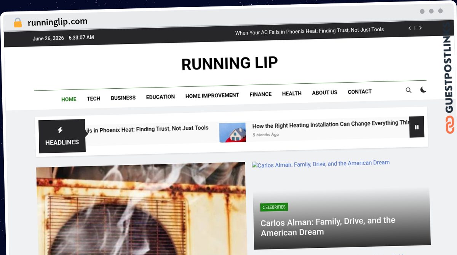Click the RUNNING LIP site title

coord(230,63)
